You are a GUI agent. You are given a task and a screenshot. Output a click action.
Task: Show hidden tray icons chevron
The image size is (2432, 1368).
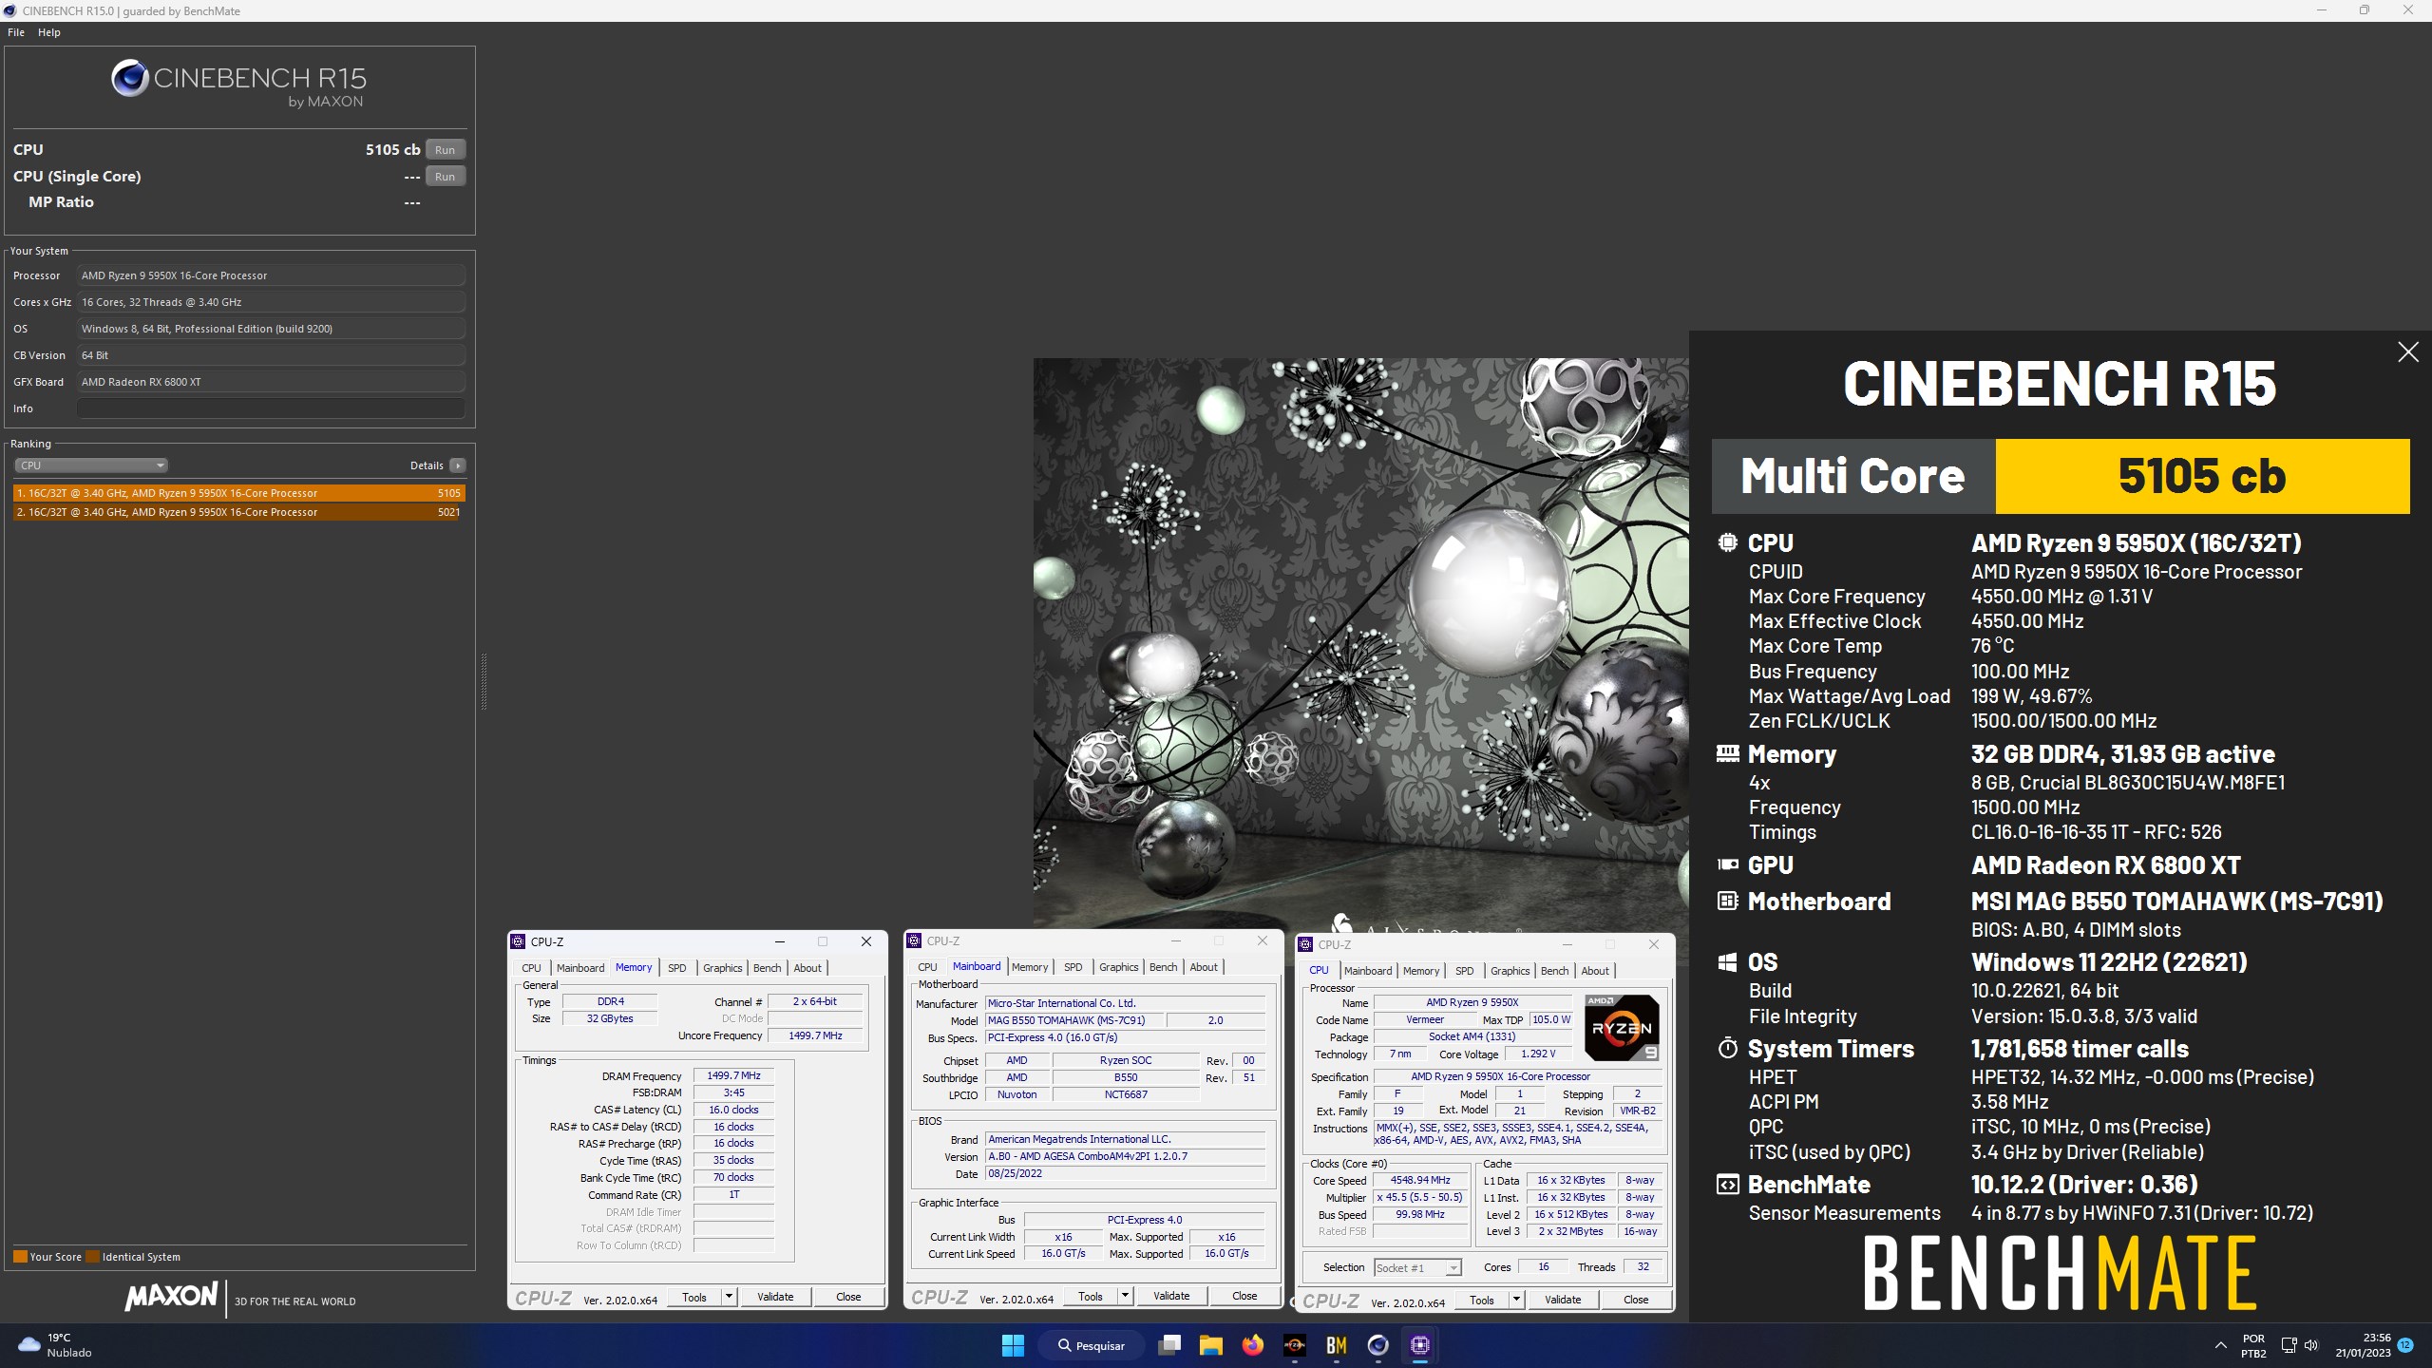point(2220,1345)
